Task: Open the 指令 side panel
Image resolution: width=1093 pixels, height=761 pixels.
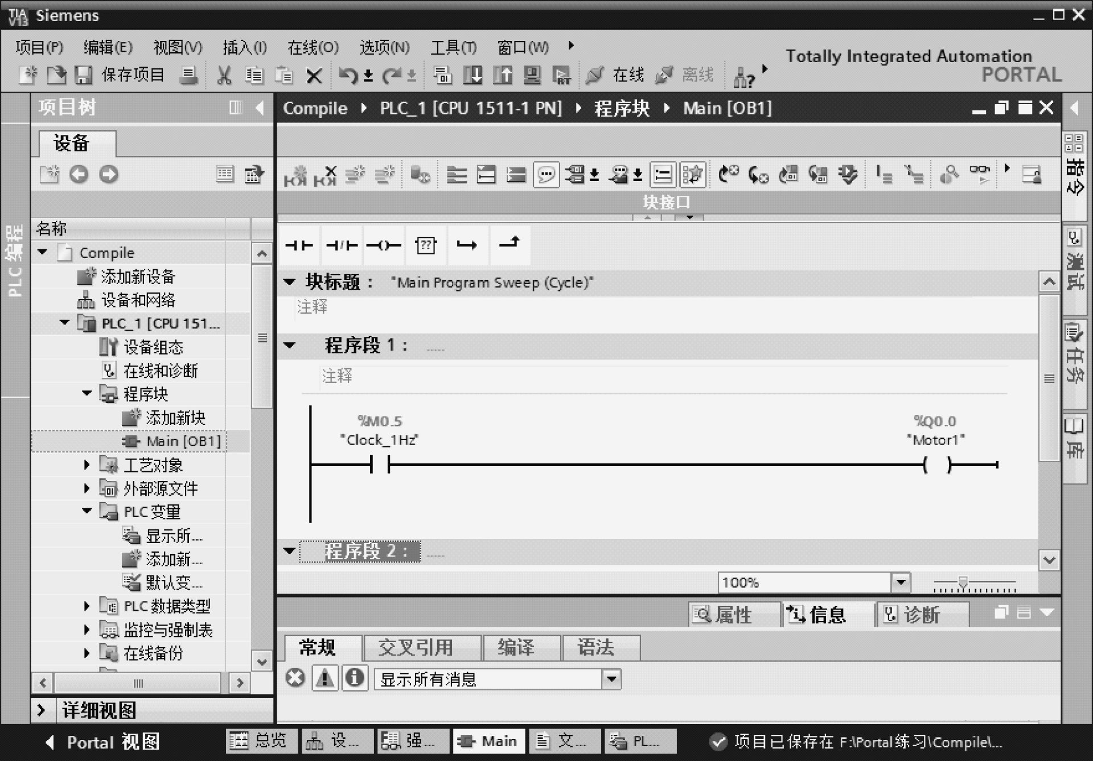Action: [x=1075, y=176]
